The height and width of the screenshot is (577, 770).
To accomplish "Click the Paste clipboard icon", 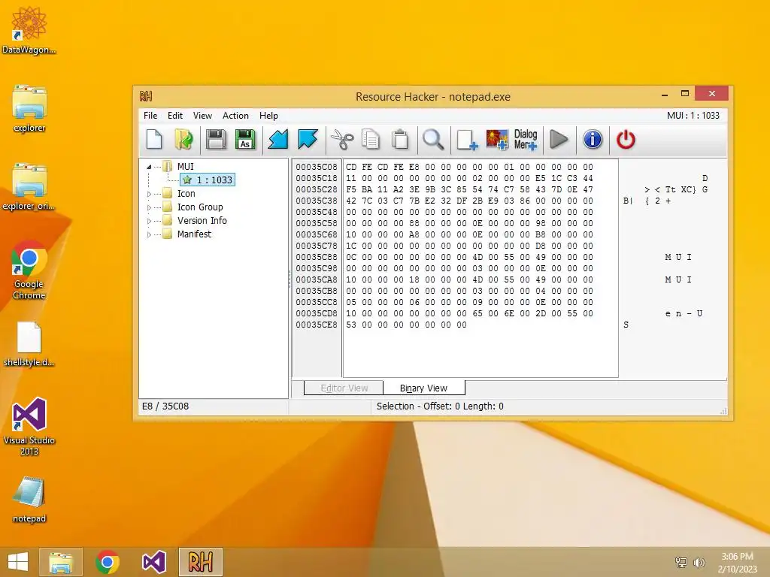I will click(x=400, y=139).
